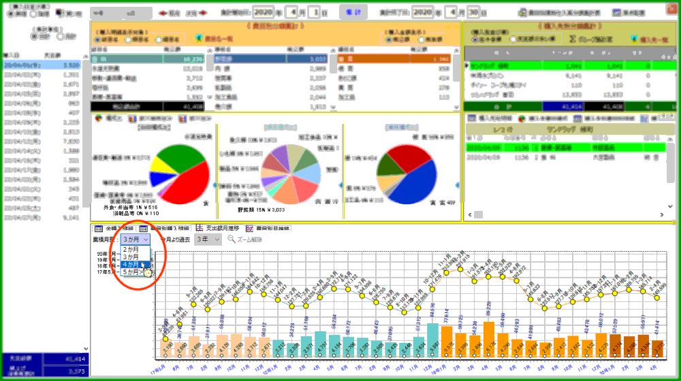Click the end date day field 30

tap(473, 12)
